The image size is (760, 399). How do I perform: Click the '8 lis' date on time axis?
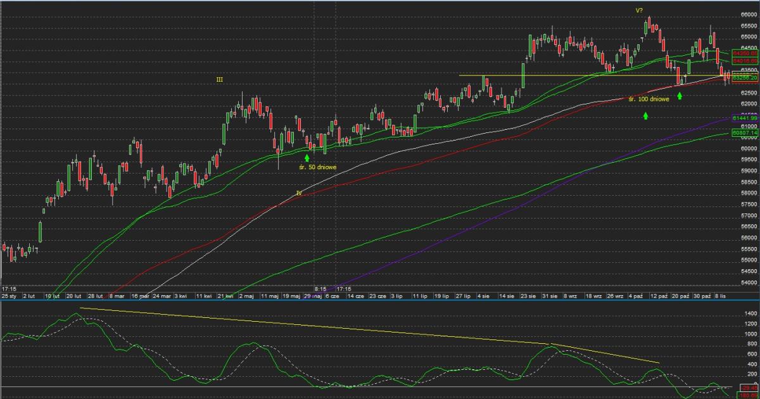pos(721,296)
